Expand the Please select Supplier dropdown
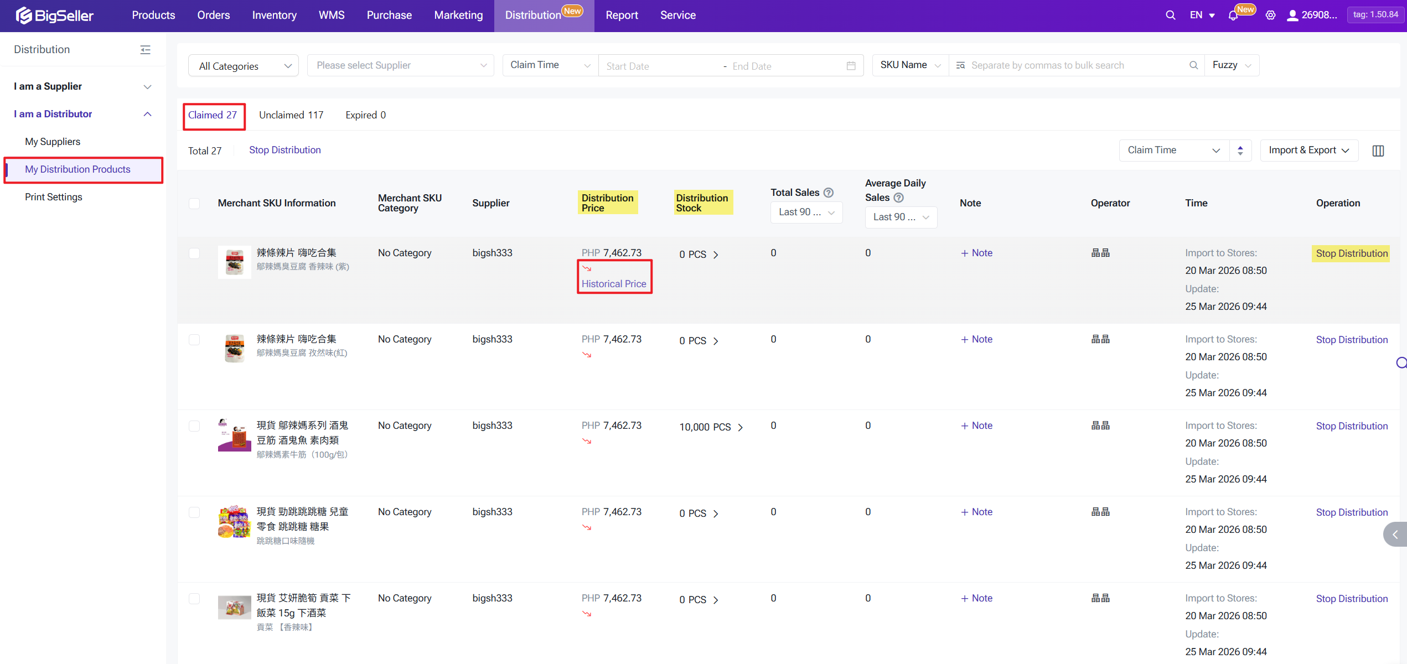 pos(400,65)
